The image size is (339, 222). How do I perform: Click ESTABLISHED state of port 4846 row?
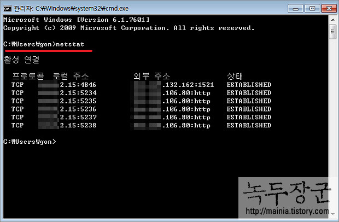(249, 85)
